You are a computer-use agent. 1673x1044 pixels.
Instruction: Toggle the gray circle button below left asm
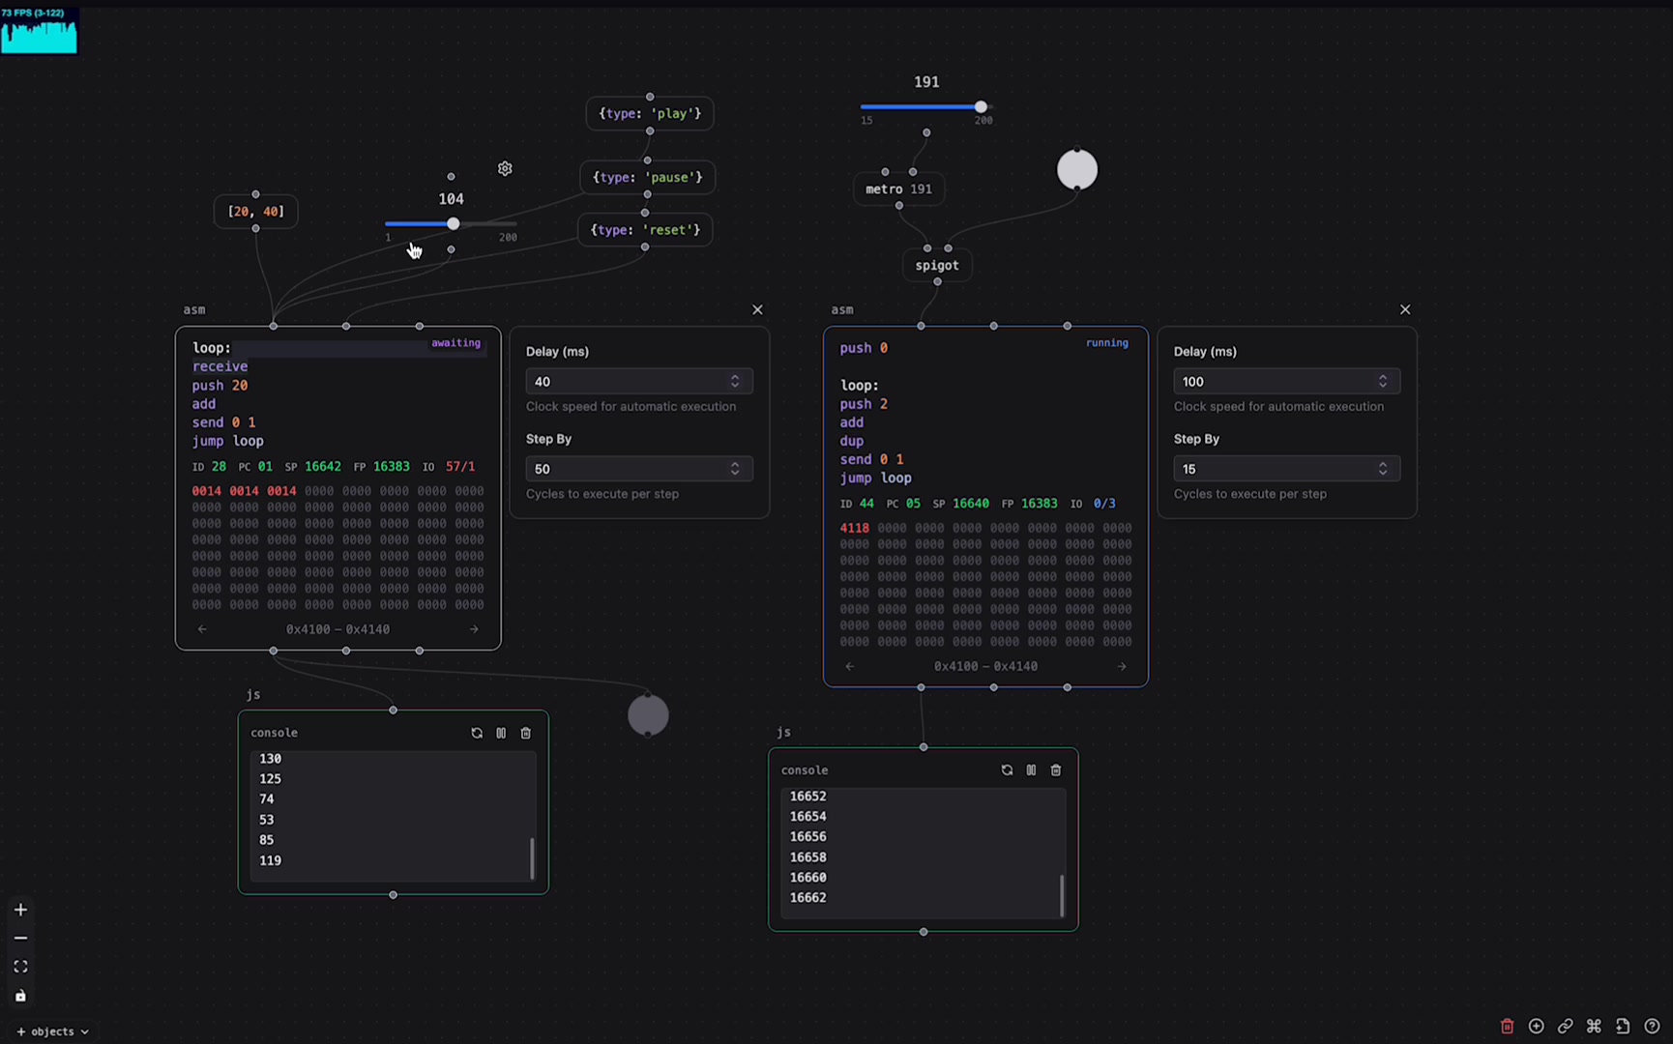pyautogui.click(x=648, y=715)
